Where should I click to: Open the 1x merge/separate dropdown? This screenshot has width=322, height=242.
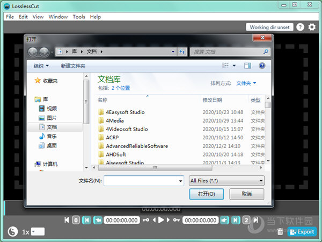pyautogui.click(x=38, y=231)
